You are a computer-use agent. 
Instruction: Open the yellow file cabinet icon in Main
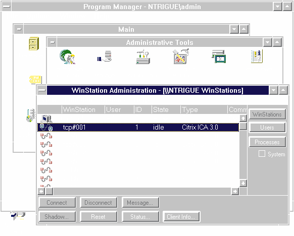tap(34, 43)
